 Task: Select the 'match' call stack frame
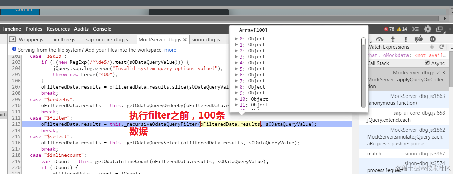point(374,154)
